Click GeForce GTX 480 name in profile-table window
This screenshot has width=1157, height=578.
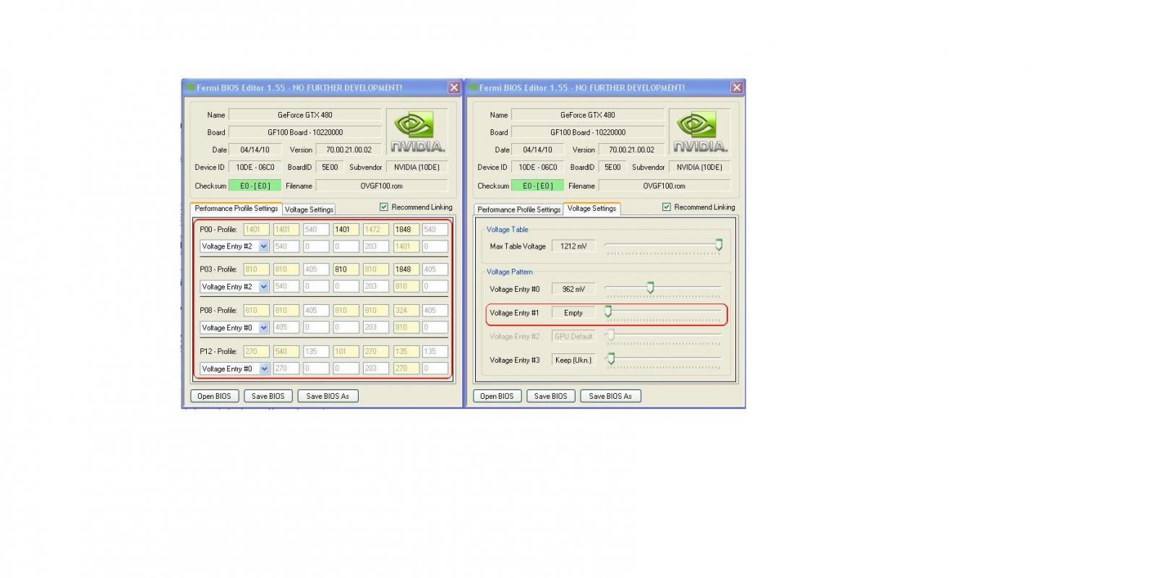(305, 115)
